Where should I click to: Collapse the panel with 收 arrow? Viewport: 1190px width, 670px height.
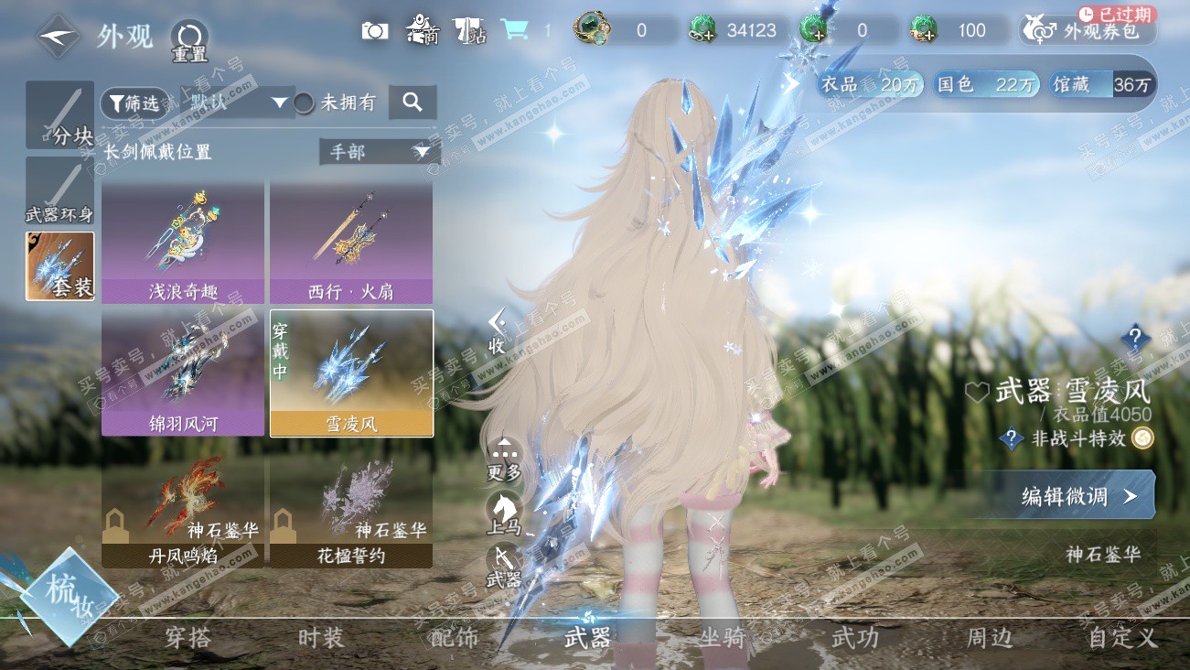coord(497,330)
